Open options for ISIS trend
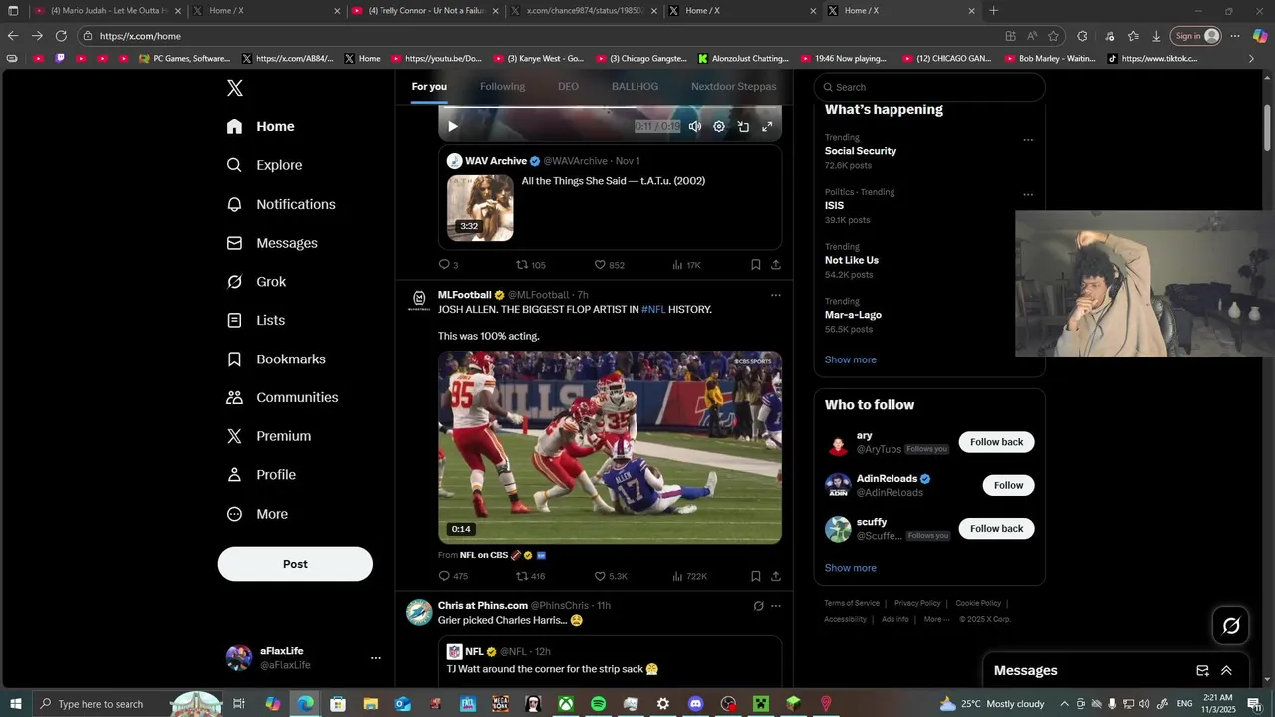This screenshot has width=1275, height=717. (1028, 195)
